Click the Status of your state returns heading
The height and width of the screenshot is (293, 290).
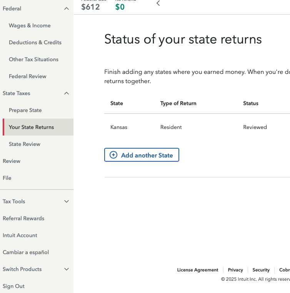pyautogui.click(x=183, y=39)
